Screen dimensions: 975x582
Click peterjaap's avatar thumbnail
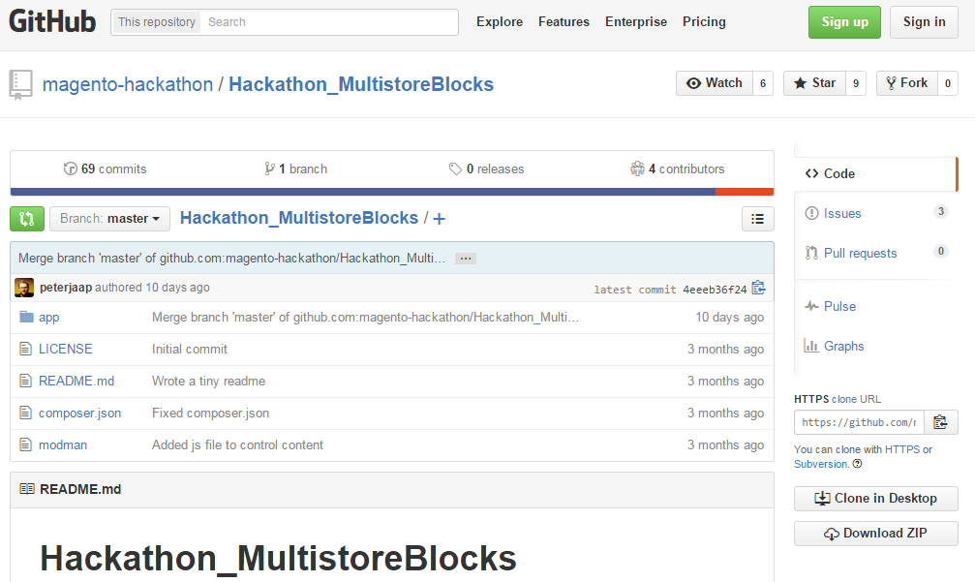(x=24, y=288)
